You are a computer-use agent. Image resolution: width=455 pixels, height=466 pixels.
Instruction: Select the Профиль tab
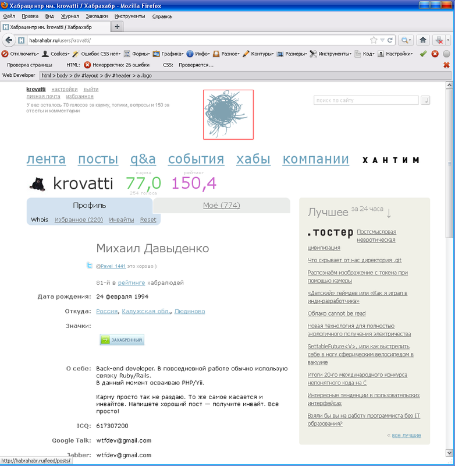90,206
